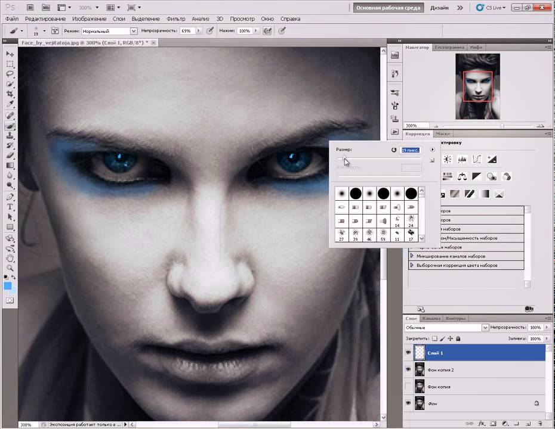Expand Микширование каналов наборов presets
Image resolution: width=555 pixels, height=429 pixels.
pos(412,256)
